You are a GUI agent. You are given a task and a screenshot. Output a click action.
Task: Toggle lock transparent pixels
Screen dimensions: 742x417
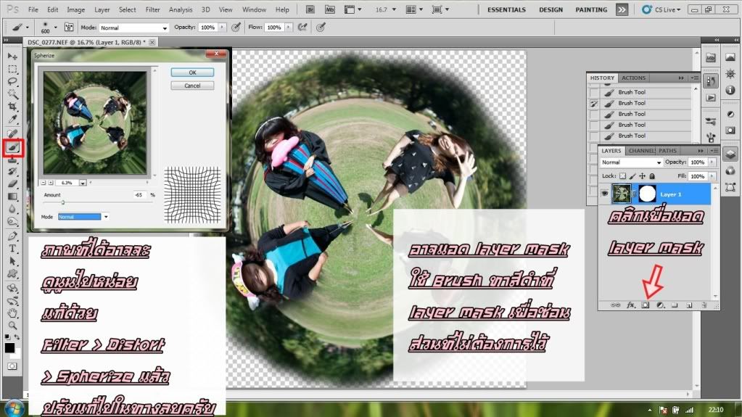pyautogui.click(x=623, y=176)
